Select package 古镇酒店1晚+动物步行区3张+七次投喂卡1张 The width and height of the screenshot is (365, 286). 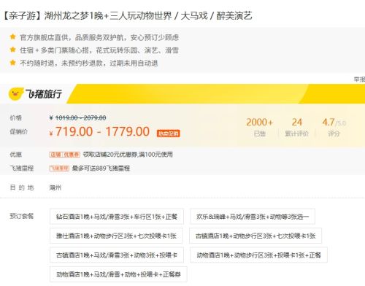tap(255, 236)
